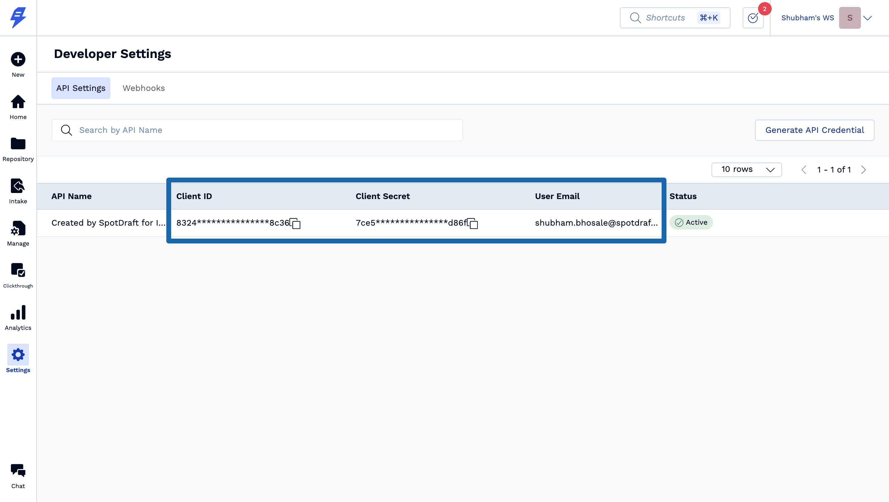Go to next page of results

click(864, 170)
